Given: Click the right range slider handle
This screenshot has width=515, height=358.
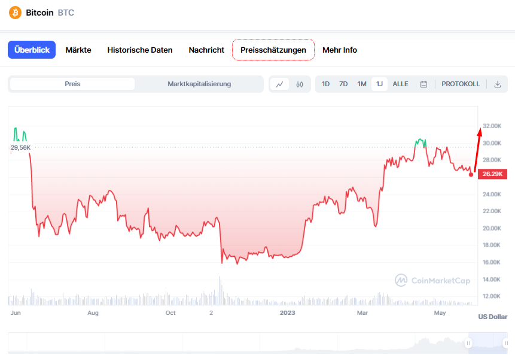Looking at the screenshot, I should click(506, 343).
